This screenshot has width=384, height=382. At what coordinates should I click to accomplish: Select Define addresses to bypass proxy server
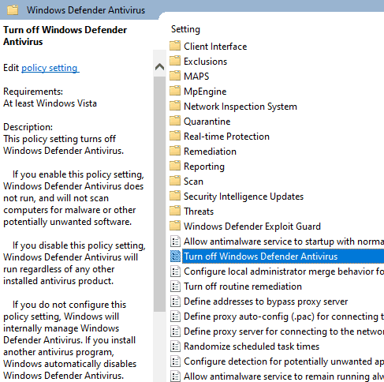(x=266, y=301)
